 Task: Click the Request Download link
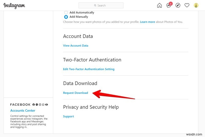[x=76, y=93]
